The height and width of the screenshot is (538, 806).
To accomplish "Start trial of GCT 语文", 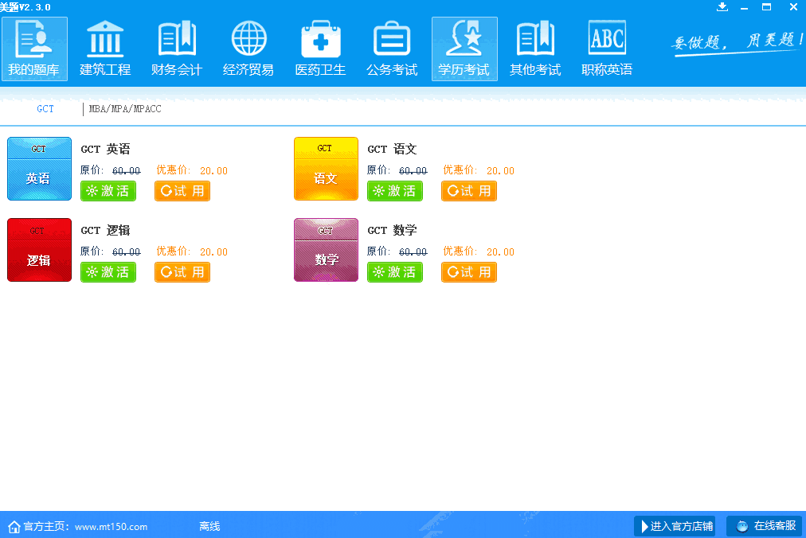I will coord(469,191).
